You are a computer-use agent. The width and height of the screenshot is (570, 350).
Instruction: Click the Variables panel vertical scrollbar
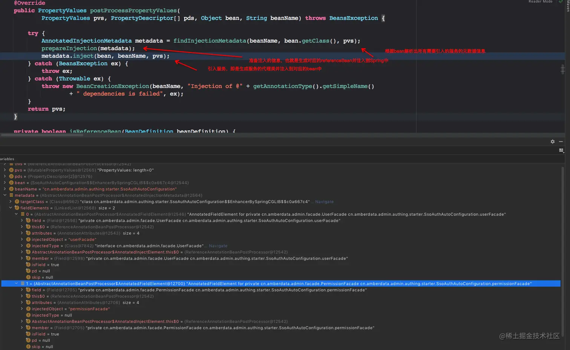pyautogui.click(x=563, y=252)
